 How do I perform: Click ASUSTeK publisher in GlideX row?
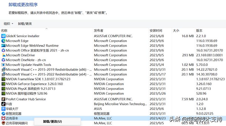point(113,36)
